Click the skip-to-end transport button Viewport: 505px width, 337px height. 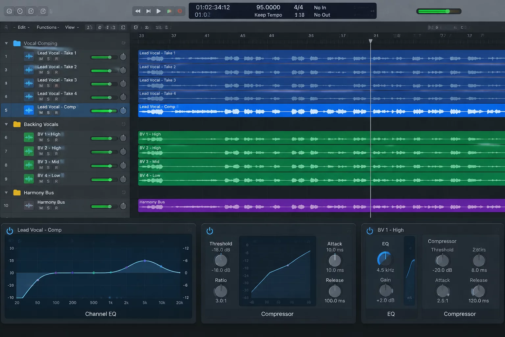148,11
